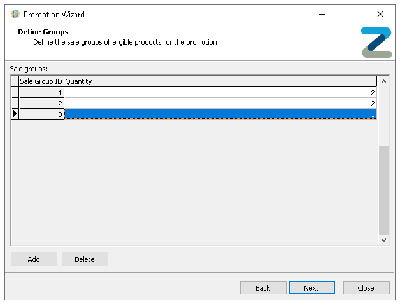Click the Quantity cell of Sale Group 2
The height and width of the screenshot is (304, 400).
click(x=220, y=103)
